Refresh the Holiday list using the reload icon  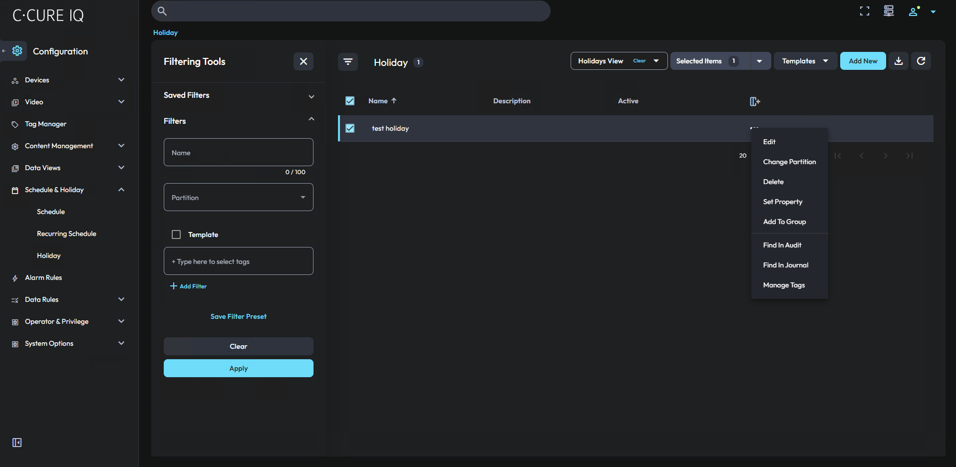coord(921,60)
